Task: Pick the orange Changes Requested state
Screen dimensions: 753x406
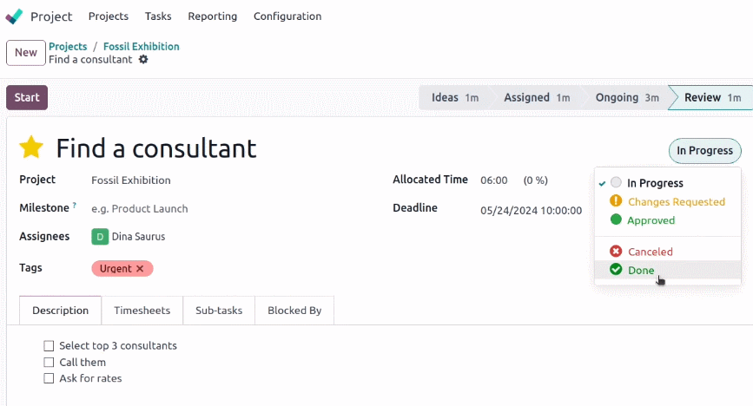Action: coord(668,201)
